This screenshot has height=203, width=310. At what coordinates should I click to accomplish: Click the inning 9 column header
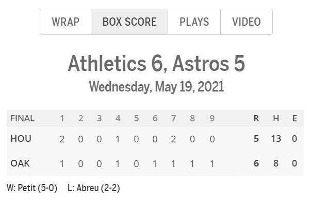pos(212,118)
